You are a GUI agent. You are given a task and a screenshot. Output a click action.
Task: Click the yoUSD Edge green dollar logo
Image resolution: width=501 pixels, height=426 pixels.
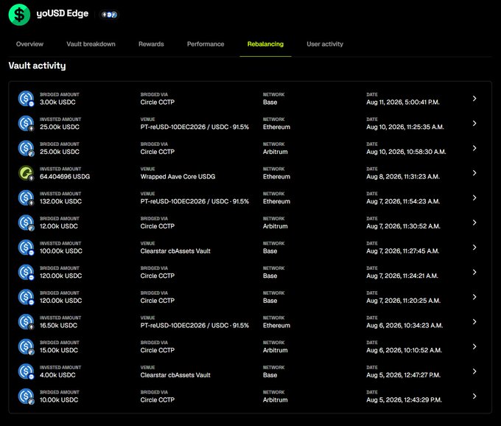point(19,15)
